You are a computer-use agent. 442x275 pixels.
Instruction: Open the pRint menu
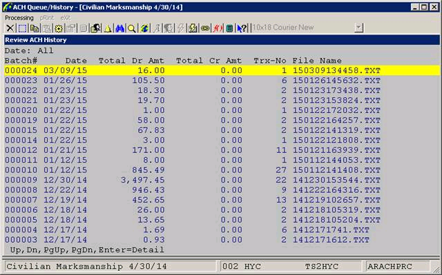tap(46, 18)
